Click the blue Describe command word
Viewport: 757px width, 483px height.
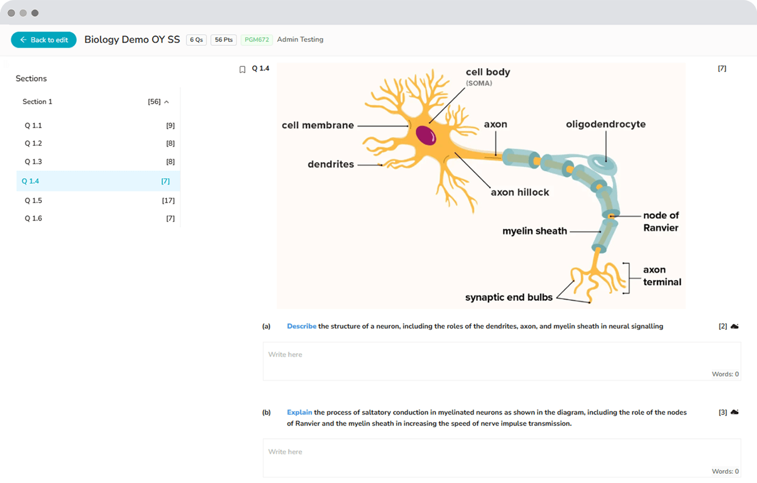[302, 326]
